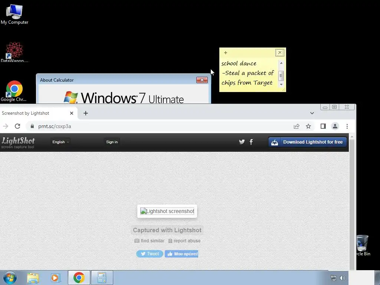This screenshot has height=285, width=380.
Task: Open the DataWagon desktop shortcut
Action: pos(14,52)
